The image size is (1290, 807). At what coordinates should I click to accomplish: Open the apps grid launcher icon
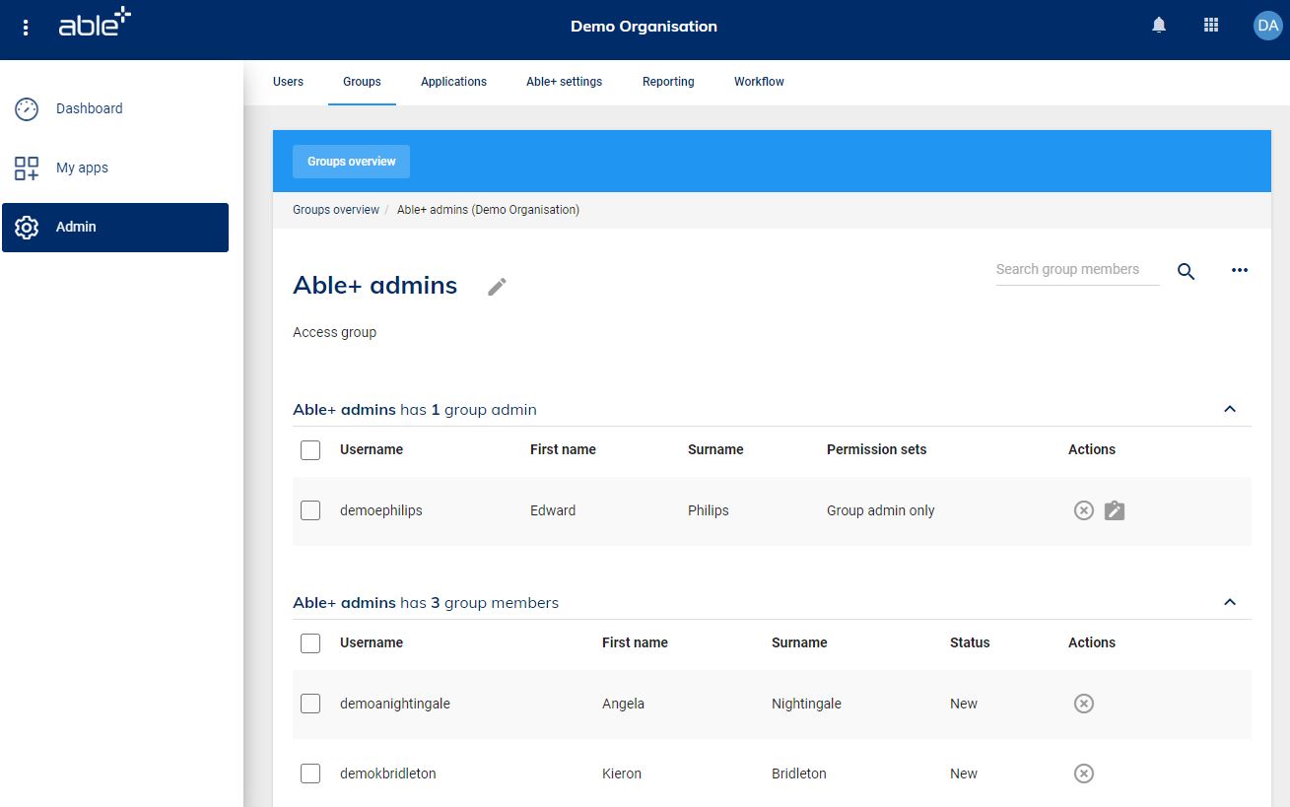[1211, 27]
